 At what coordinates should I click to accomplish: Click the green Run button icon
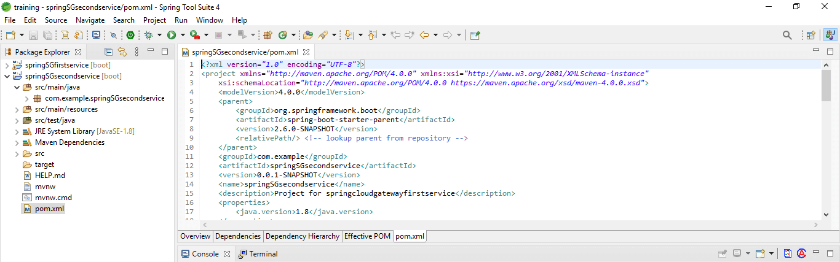[x=172, y=36]
